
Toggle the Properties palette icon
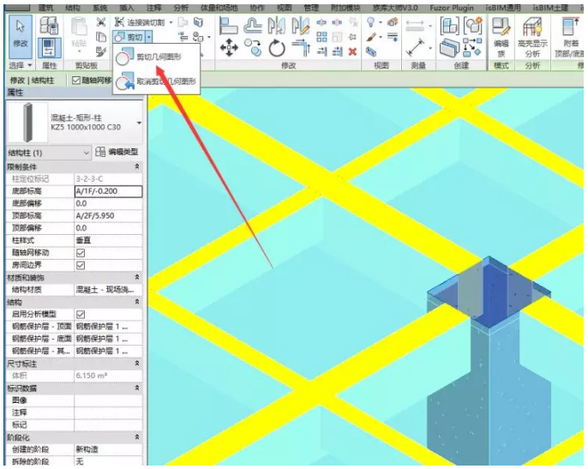(x=49, y=48)
